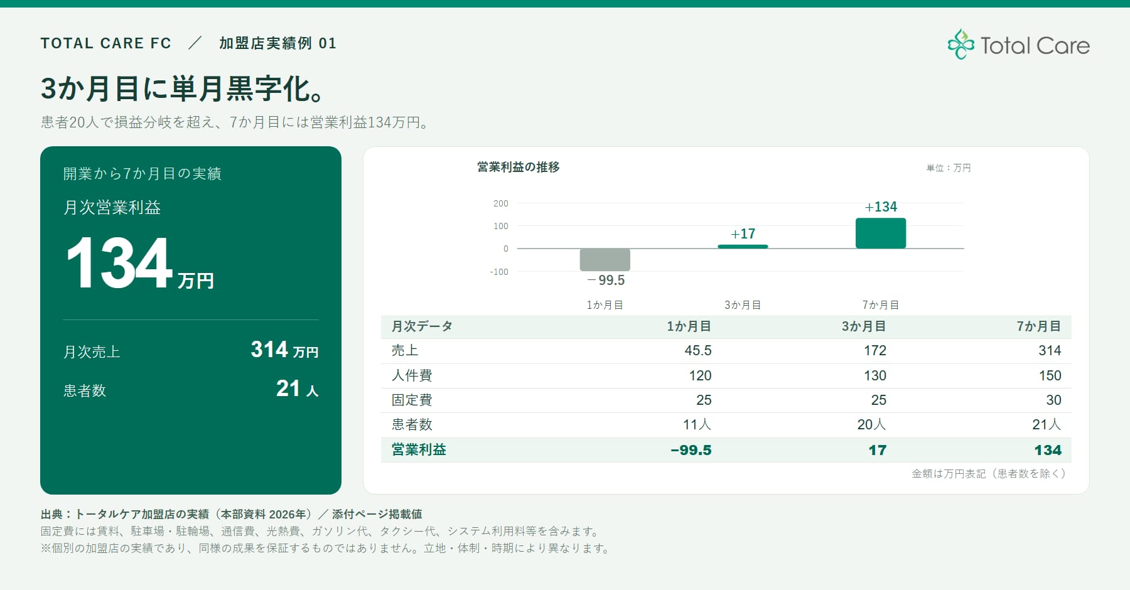Viewport: 1130px width, 590px height.
Task: Select the large 134 万円 profit figure
Action: pos(140,264)
